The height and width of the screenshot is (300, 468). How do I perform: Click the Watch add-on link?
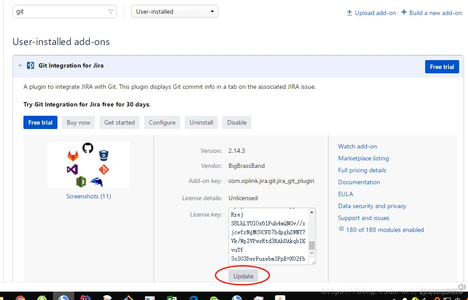coord(357,146)
